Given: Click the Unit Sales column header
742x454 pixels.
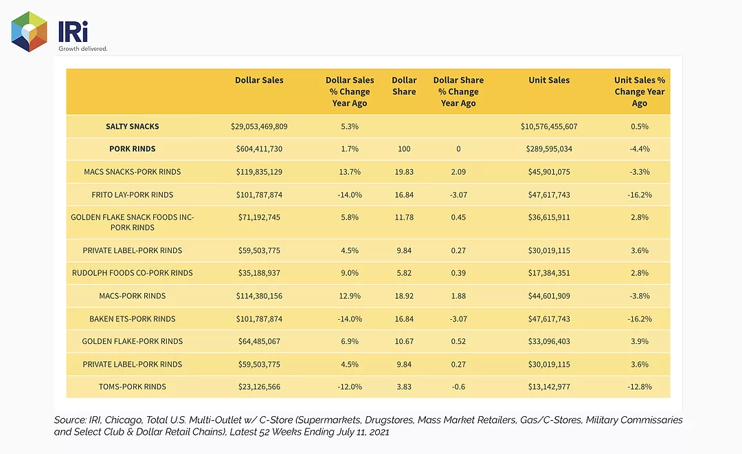Looking at the screenshot, I should (x=549, y=80).
